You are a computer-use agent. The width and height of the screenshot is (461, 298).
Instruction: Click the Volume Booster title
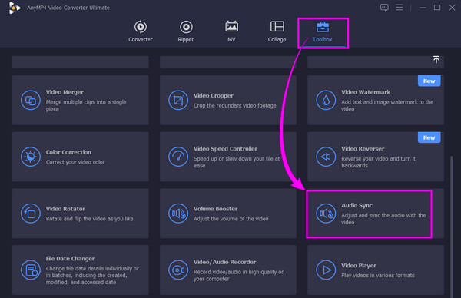(x=215, y=209)
